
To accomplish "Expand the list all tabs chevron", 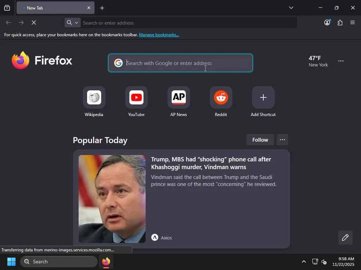I will point(291,8).
